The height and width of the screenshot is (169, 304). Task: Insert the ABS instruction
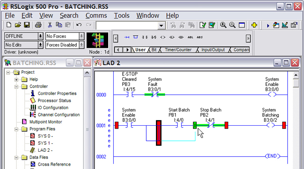[199, 37]
